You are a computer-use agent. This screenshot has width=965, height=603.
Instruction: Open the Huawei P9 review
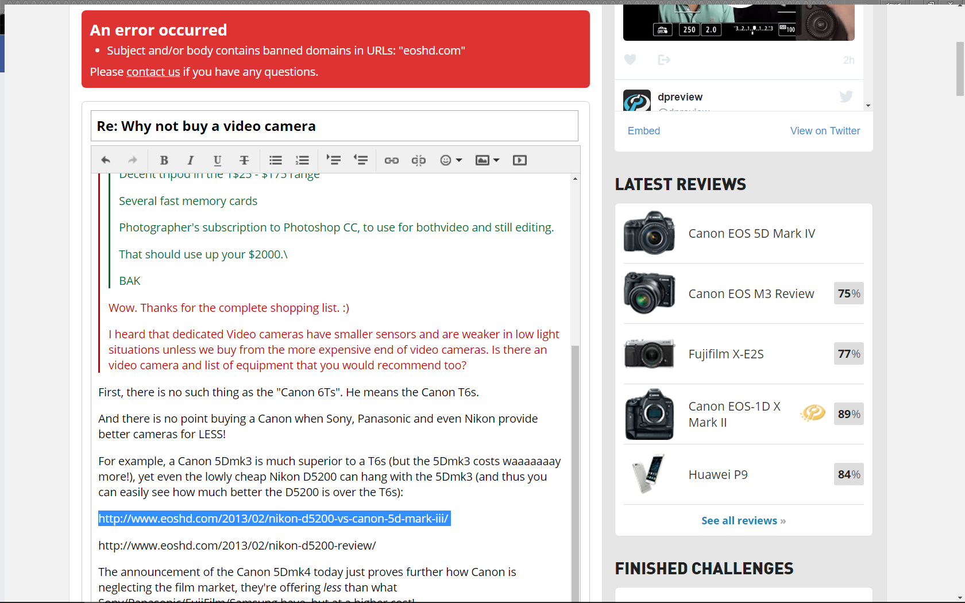tap(718, 475)
